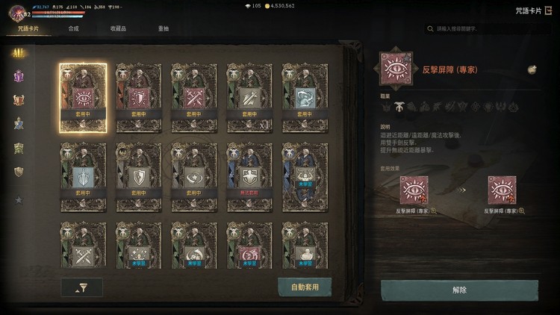Select the card marked 無法套用 in red
The width and height of the screenshot is (560, 315).
(x=249, y=178)
